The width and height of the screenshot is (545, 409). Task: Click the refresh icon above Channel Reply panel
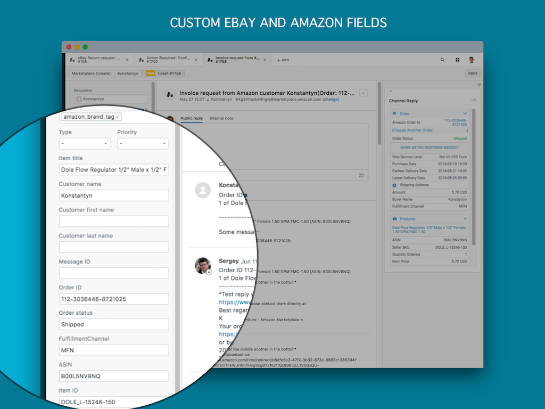(479, 85)
